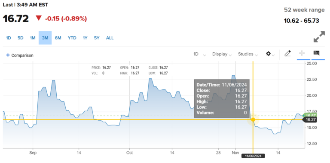
Task: Click the green 16.87 price label
Action: tap(310, 116)
